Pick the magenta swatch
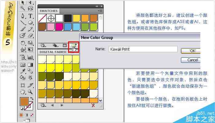Image resolution: width=215 pixels, height=123 pixels. click(x=59, y=27)
